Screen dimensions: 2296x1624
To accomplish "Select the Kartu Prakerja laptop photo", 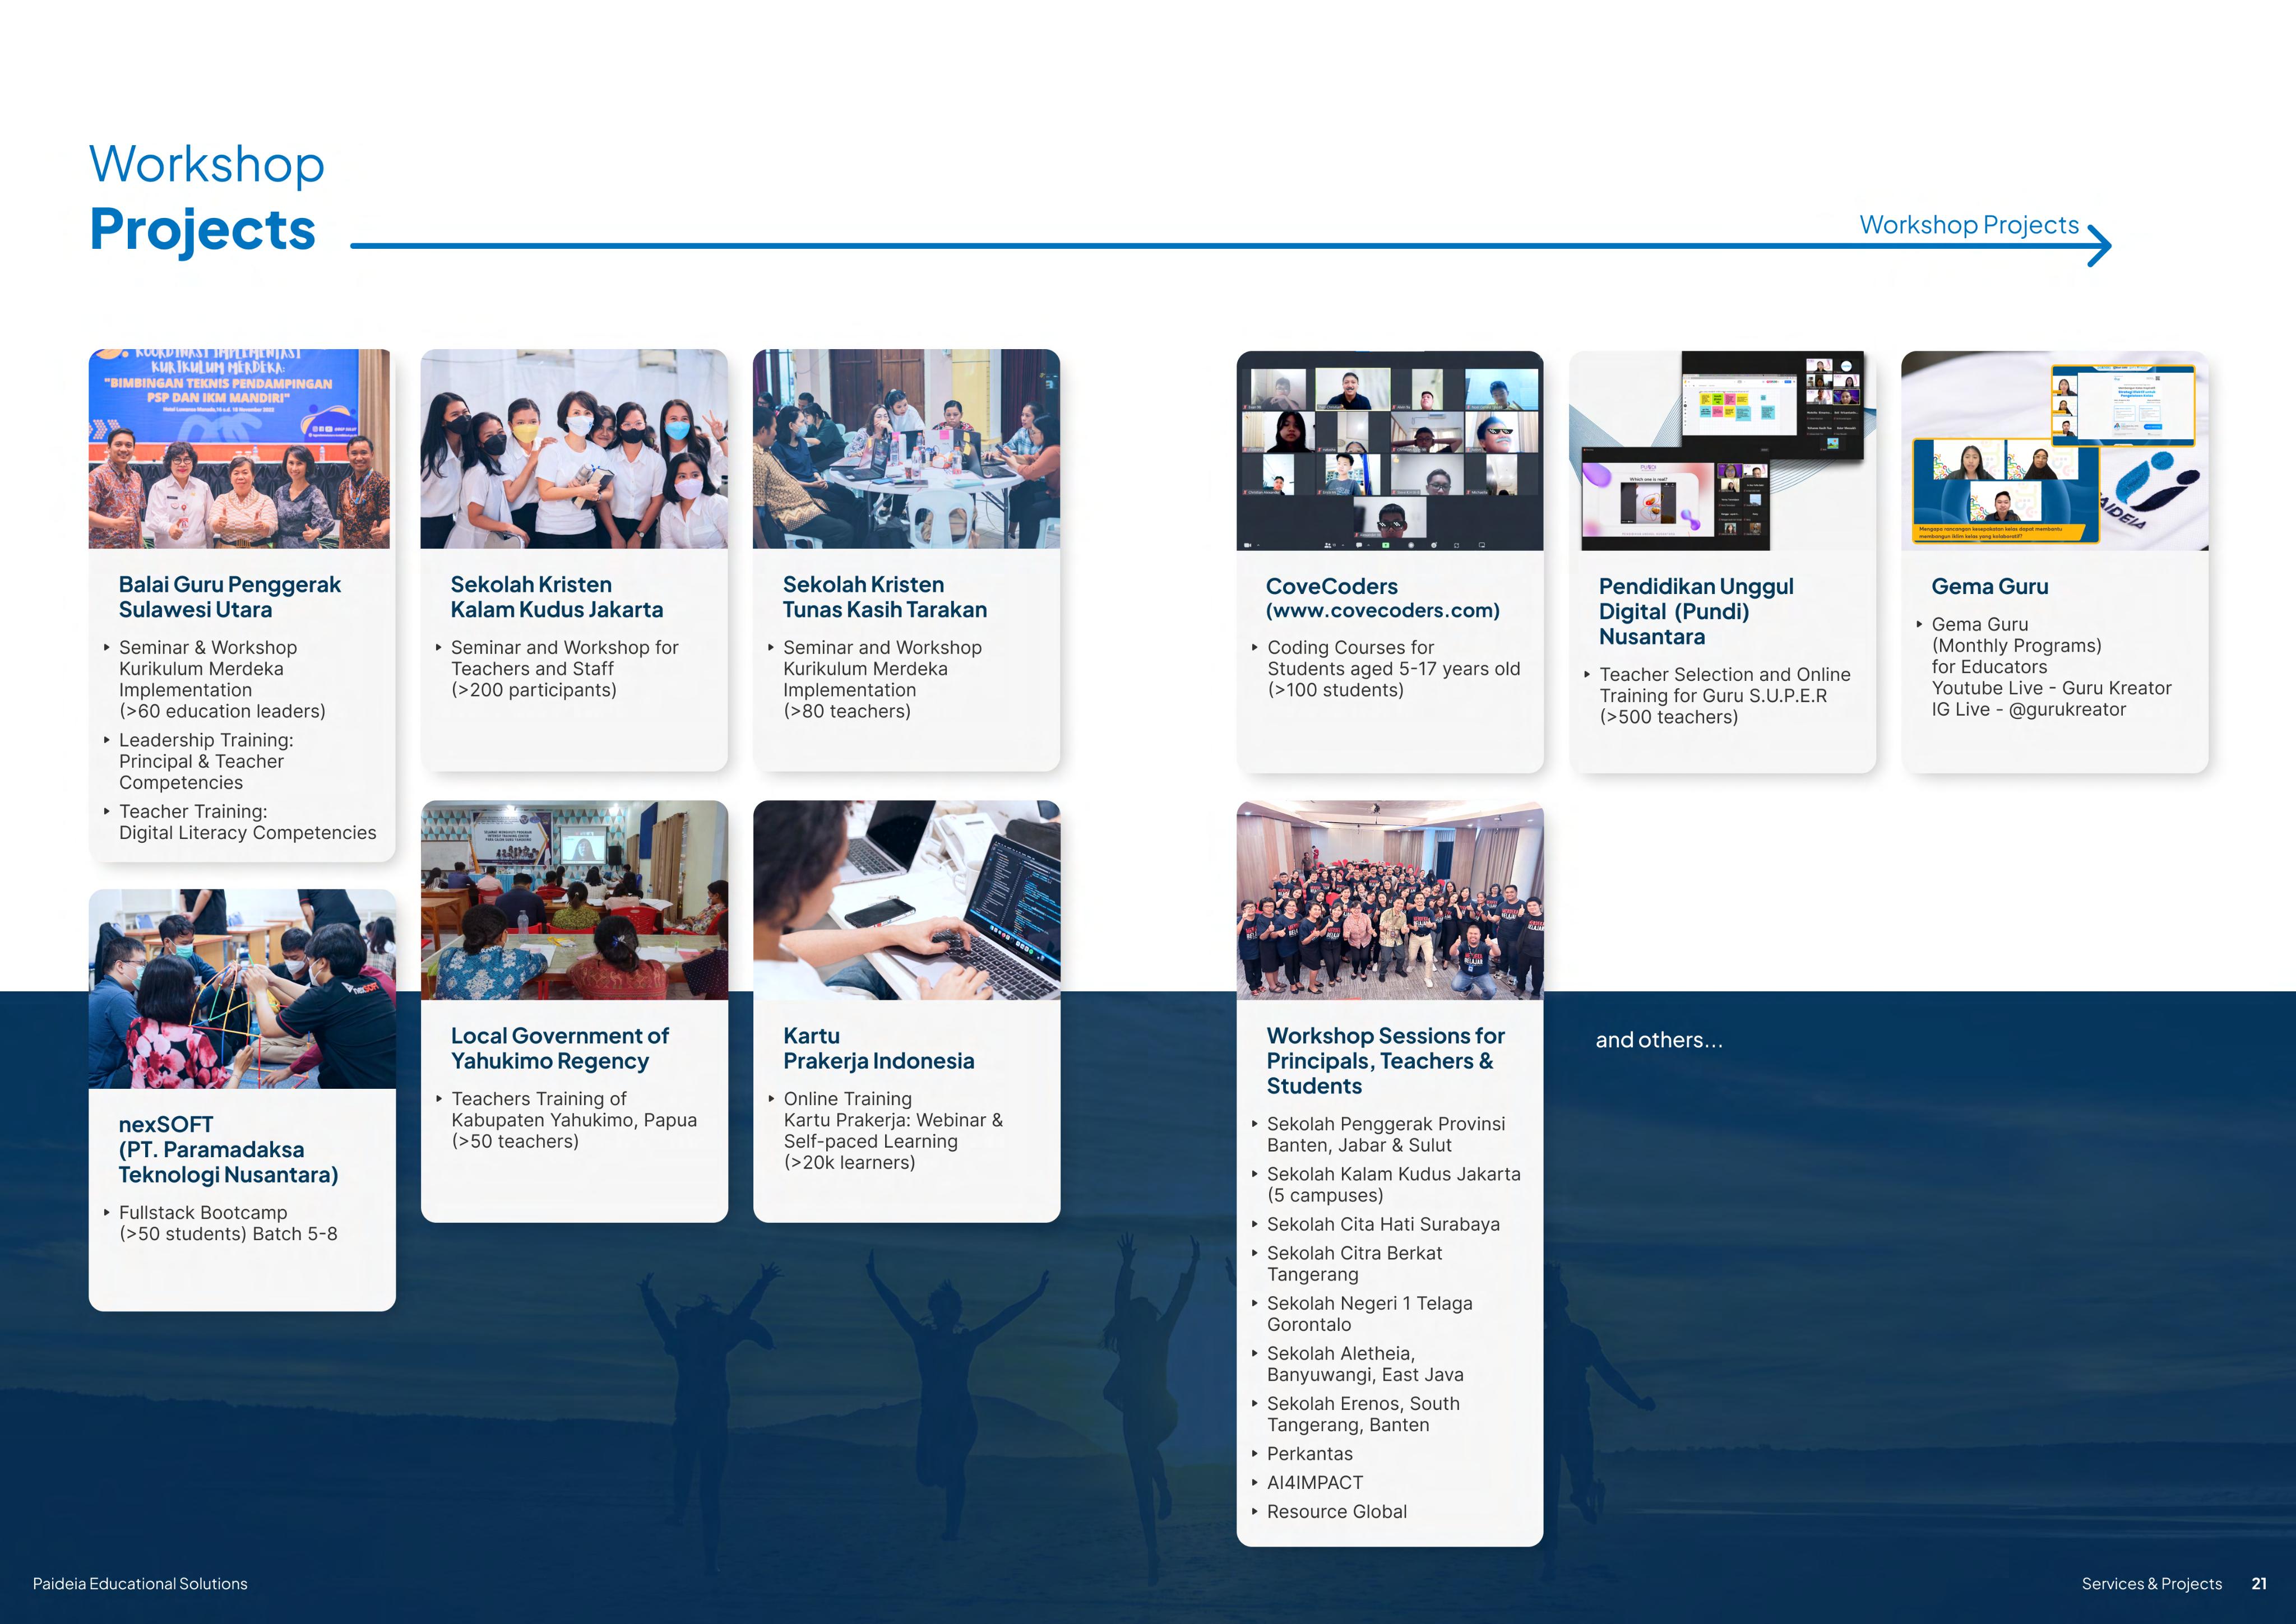I will 906,900.
